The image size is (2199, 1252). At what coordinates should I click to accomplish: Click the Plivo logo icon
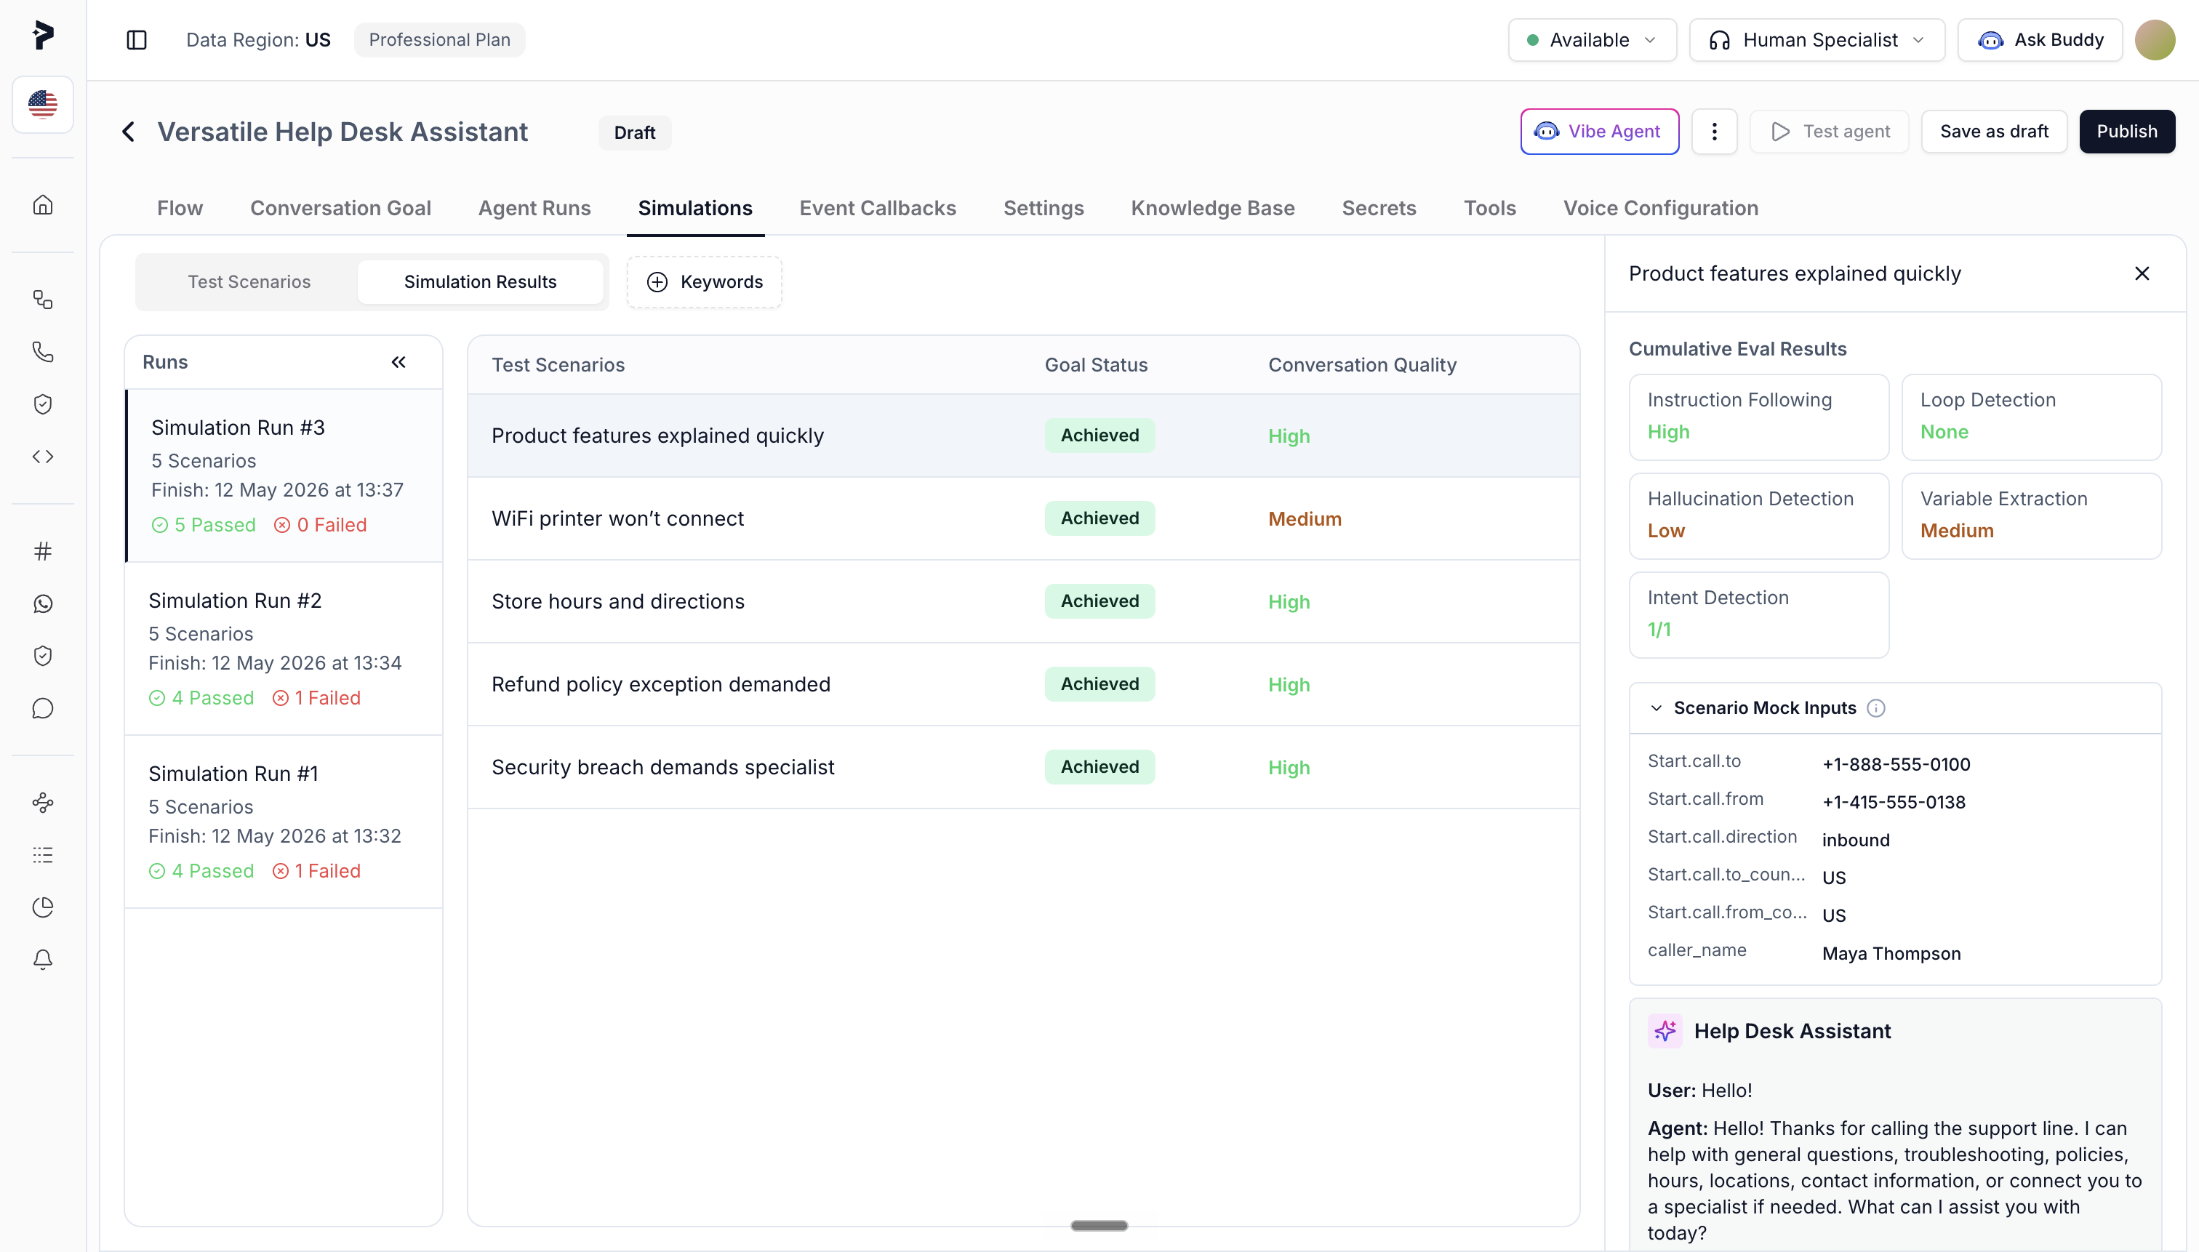pos(42,35)
